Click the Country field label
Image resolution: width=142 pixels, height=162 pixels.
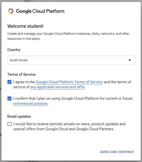[x=14, y=50]
